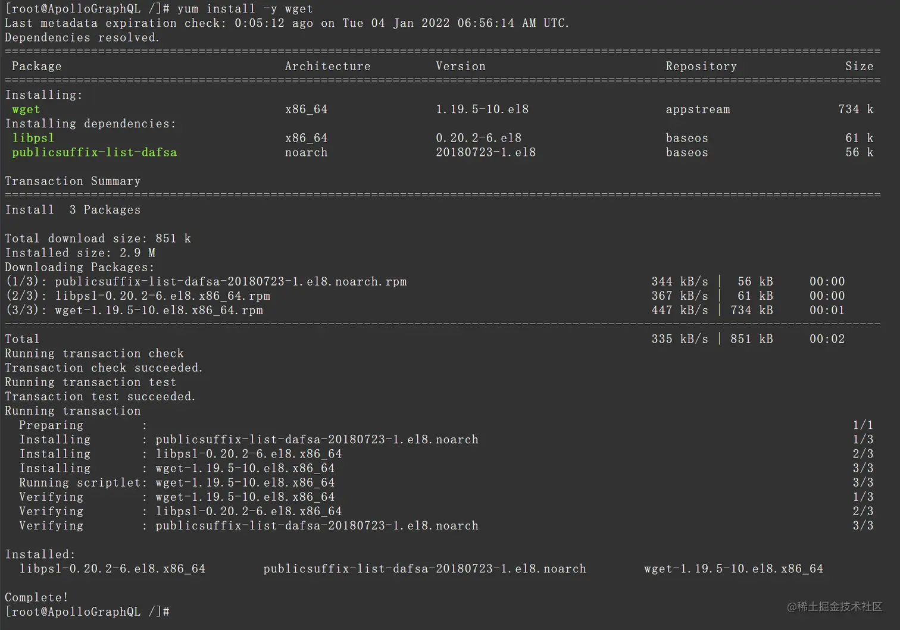Click the version '1.19.5-10.el8'

(482, 109)
